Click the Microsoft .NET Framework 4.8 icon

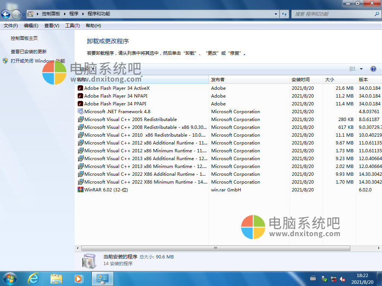click(x=80, y=112)
